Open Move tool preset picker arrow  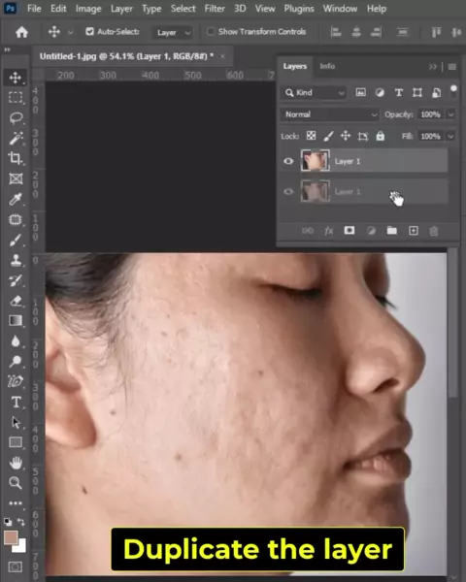71,32
